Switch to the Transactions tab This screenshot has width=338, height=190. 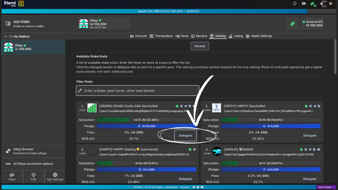pyautogui.click(x=161, y=36)
